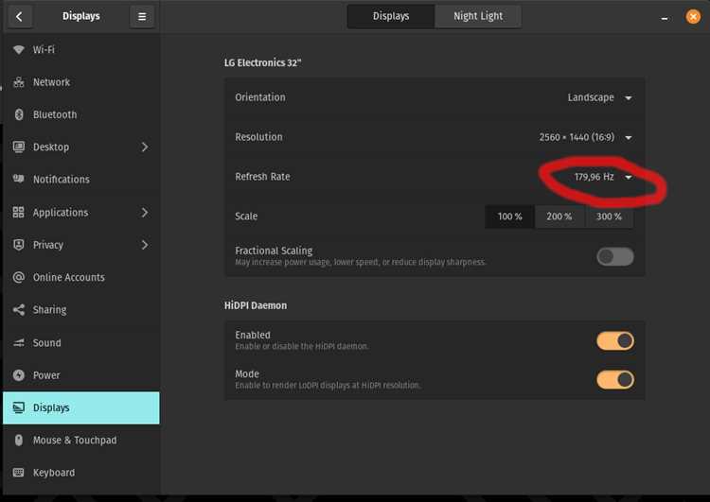
Task: Open Sharing settings
Action: [x=81, y=310]
